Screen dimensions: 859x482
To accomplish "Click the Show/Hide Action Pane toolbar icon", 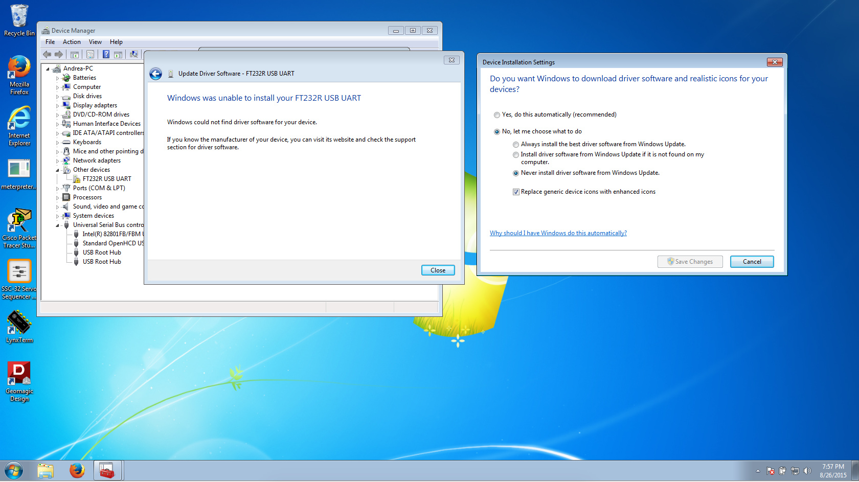I will point(118,54).
